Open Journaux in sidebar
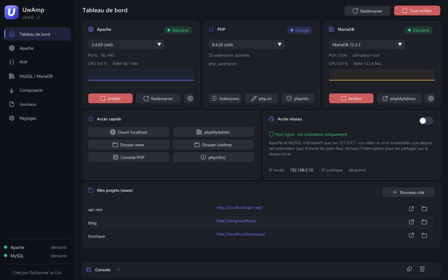 [37, 104]
